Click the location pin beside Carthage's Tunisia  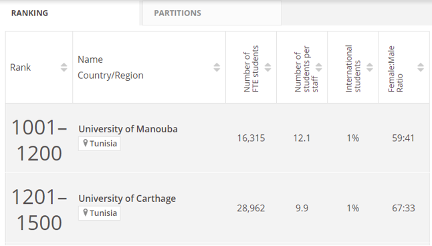coord(86,213)
